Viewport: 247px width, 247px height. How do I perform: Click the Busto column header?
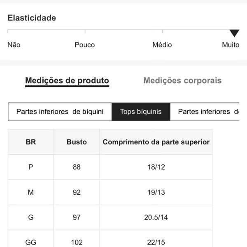77,142
